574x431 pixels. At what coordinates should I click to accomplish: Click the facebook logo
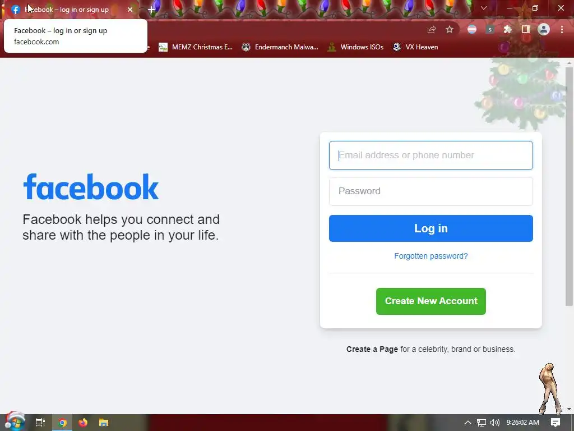pos(91,187)
